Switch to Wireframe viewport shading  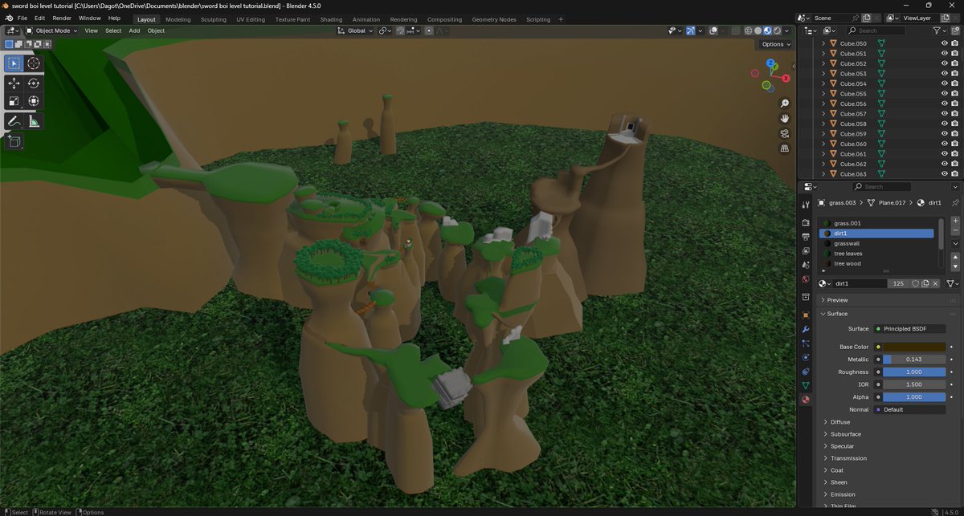pyautogui.click(x=748, y=30)
